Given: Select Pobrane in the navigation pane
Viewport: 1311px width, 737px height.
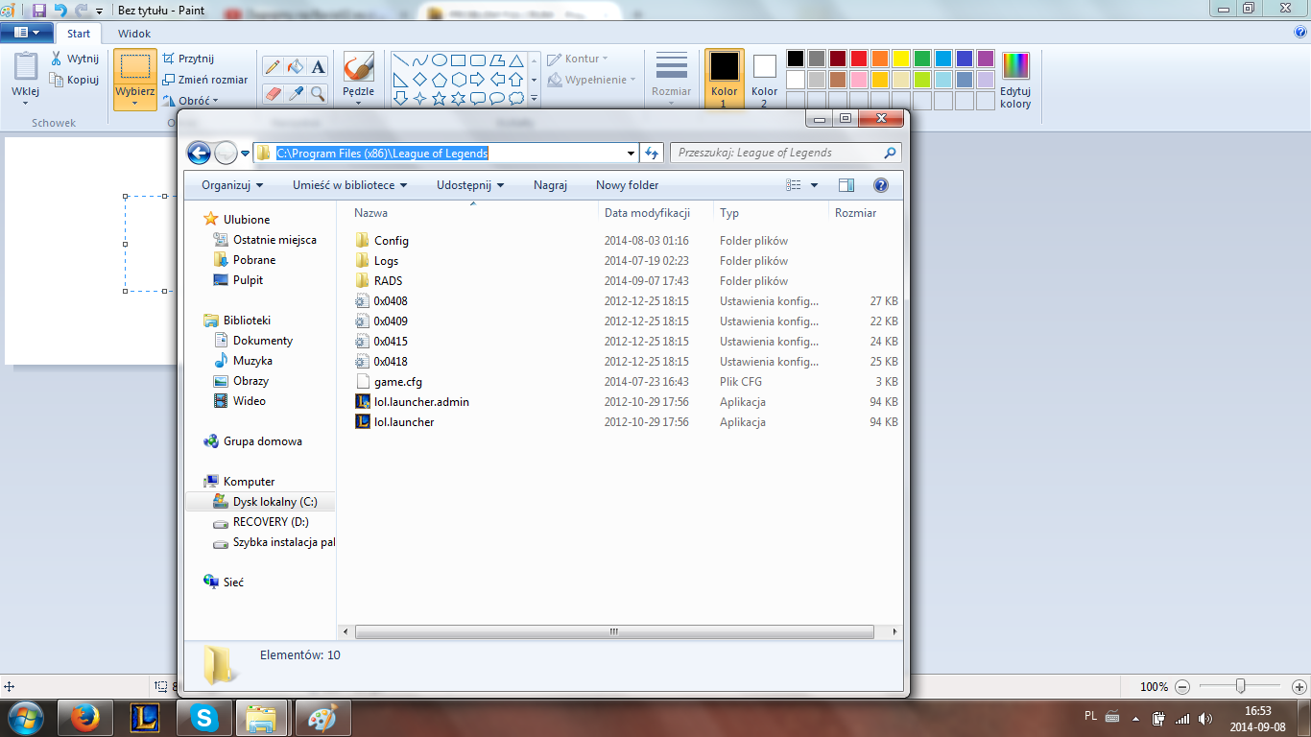Looking at the screenshot, I should click(254, 260).
